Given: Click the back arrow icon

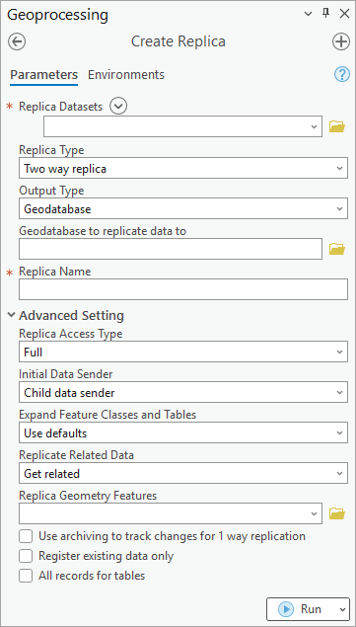Looking at the screenshot, I should [x=17, y=41].
